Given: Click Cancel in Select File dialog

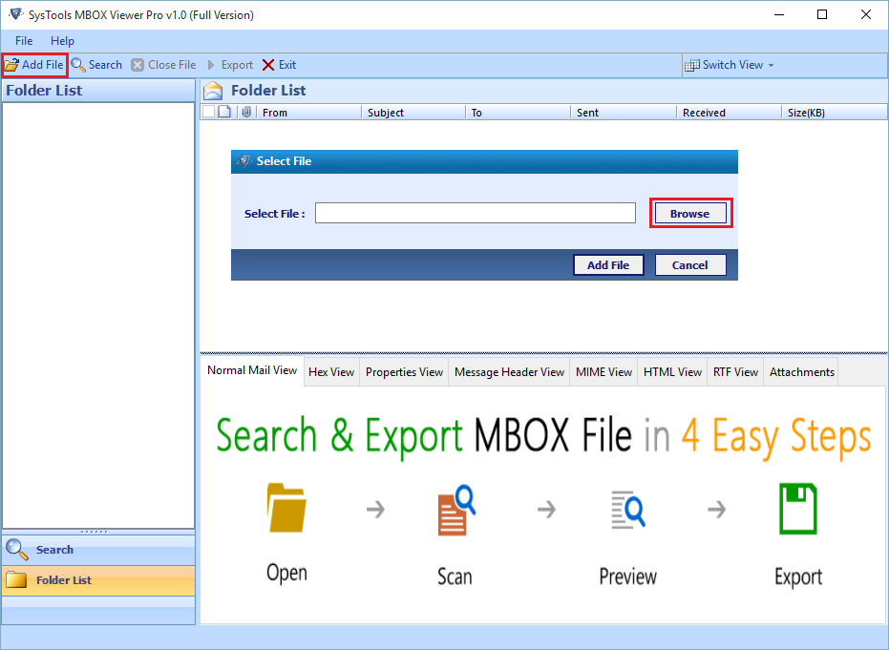Looking at the screenshot, I should (x=690, y=265).
